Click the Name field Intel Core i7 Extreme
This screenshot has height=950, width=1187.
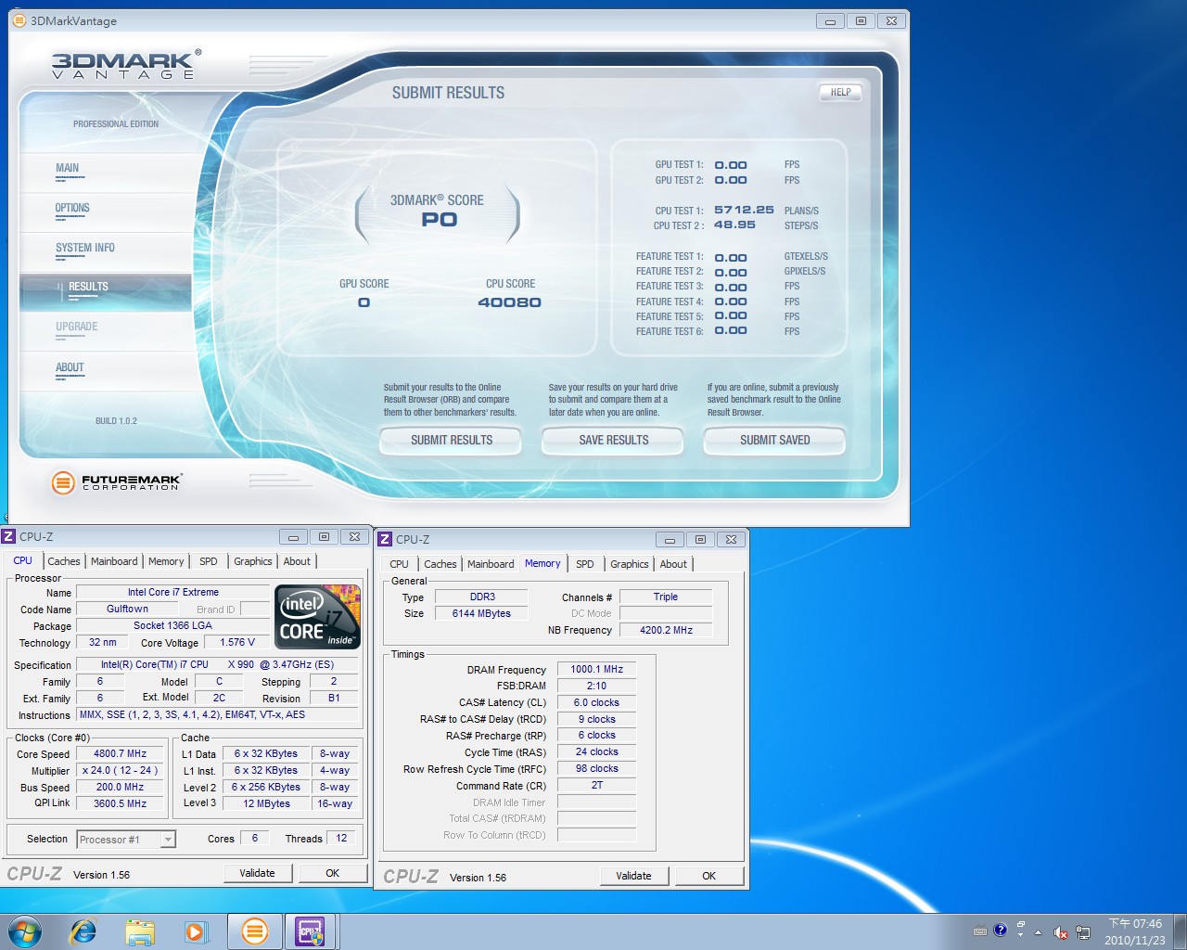point(173,592)
